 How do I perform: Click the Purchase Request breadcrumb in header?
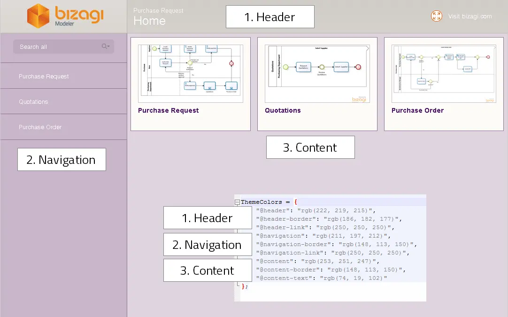(x=158, y=10)
